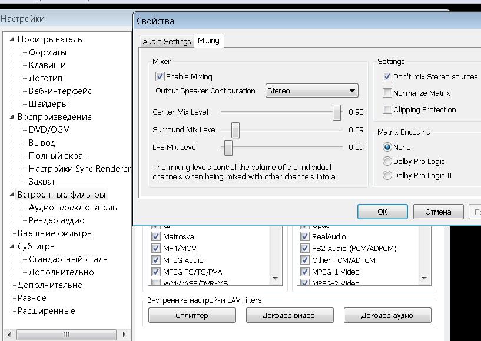Collapse the Проигрыватель tree section

coord(11,39)
